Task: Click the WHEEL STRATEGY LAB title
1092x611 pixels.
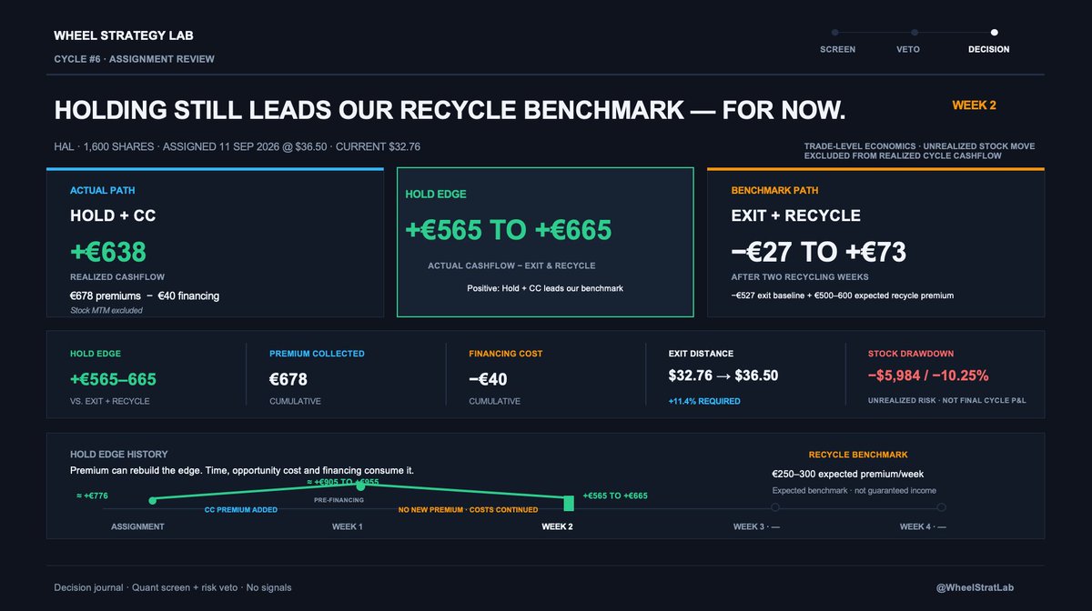Action: 124,36
